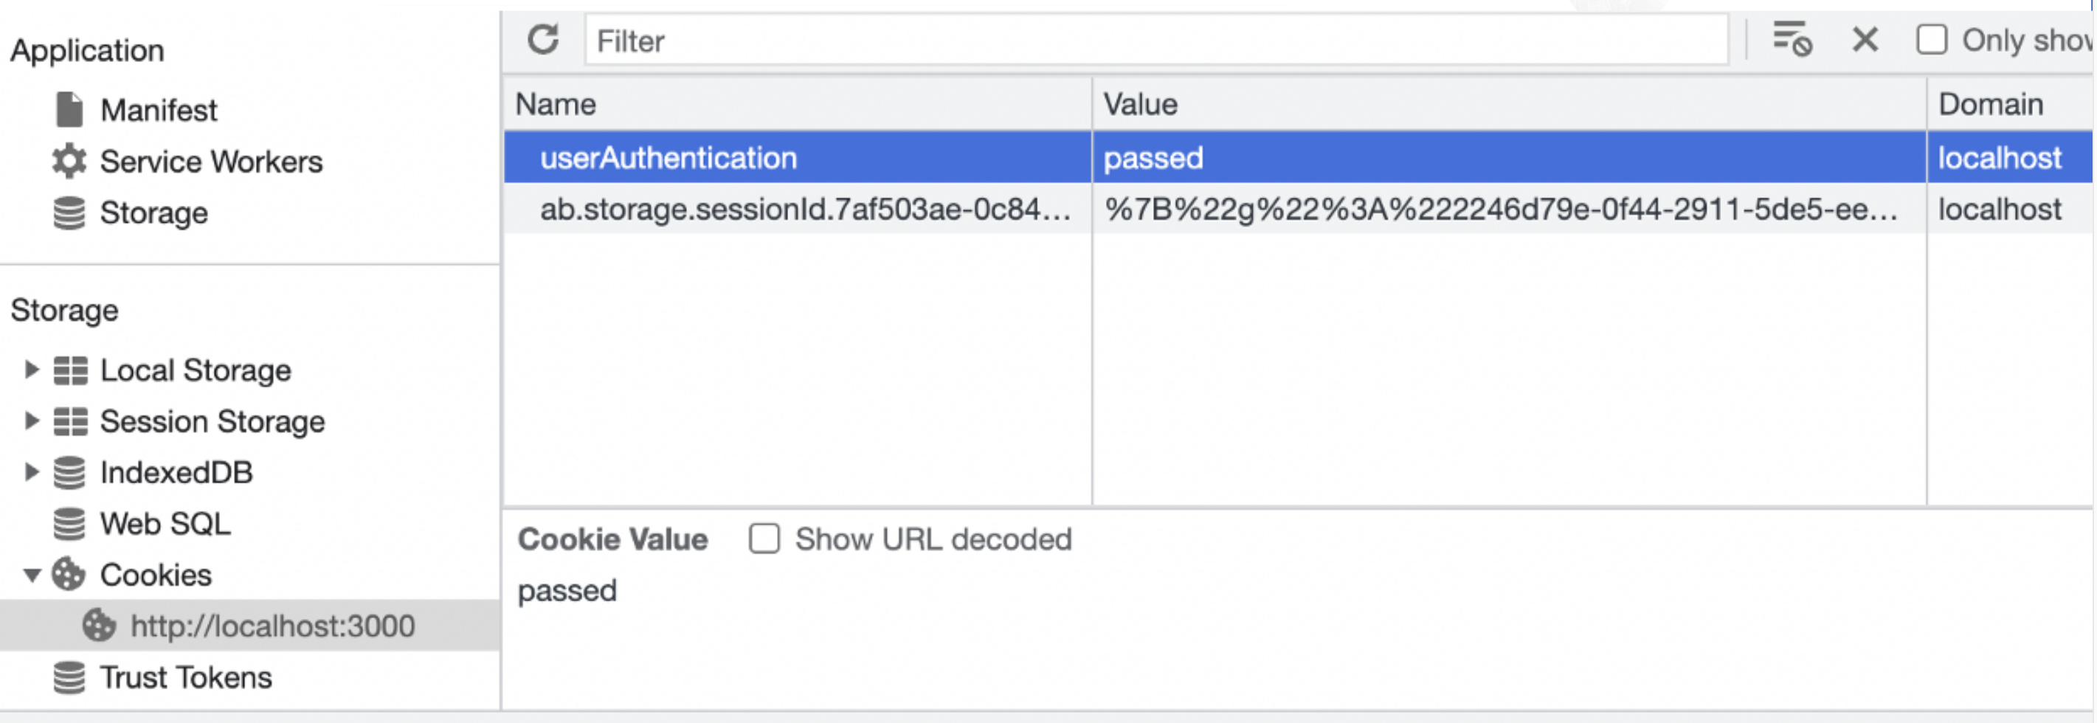Expand the IndexedDB tree arrow

(32, 472)
